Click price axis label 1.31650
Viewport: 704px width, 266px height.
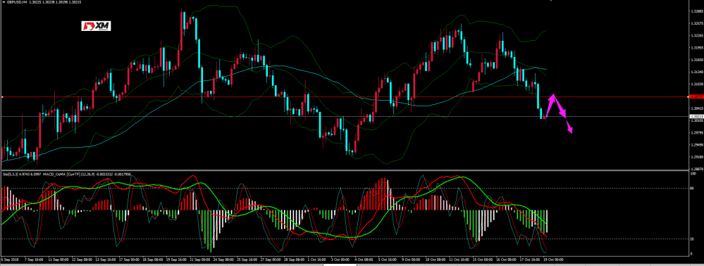point(697,60)
